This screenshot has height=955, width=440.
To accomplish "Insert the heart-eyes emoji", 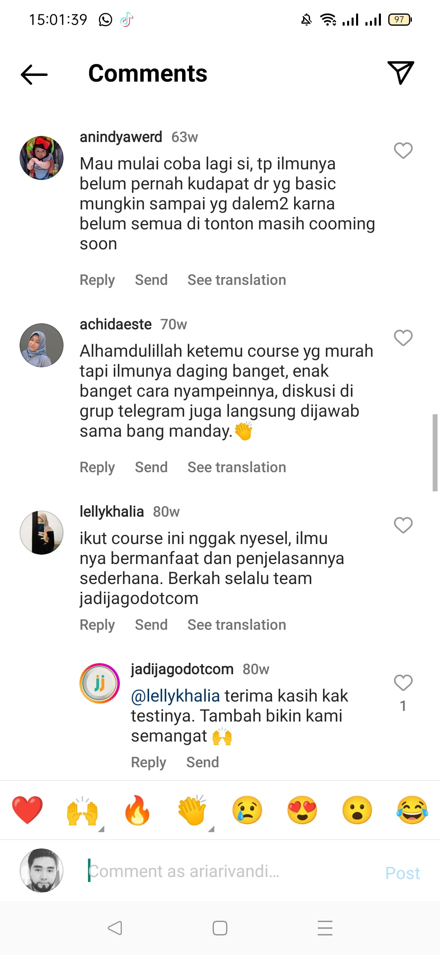I will point(302,810).
